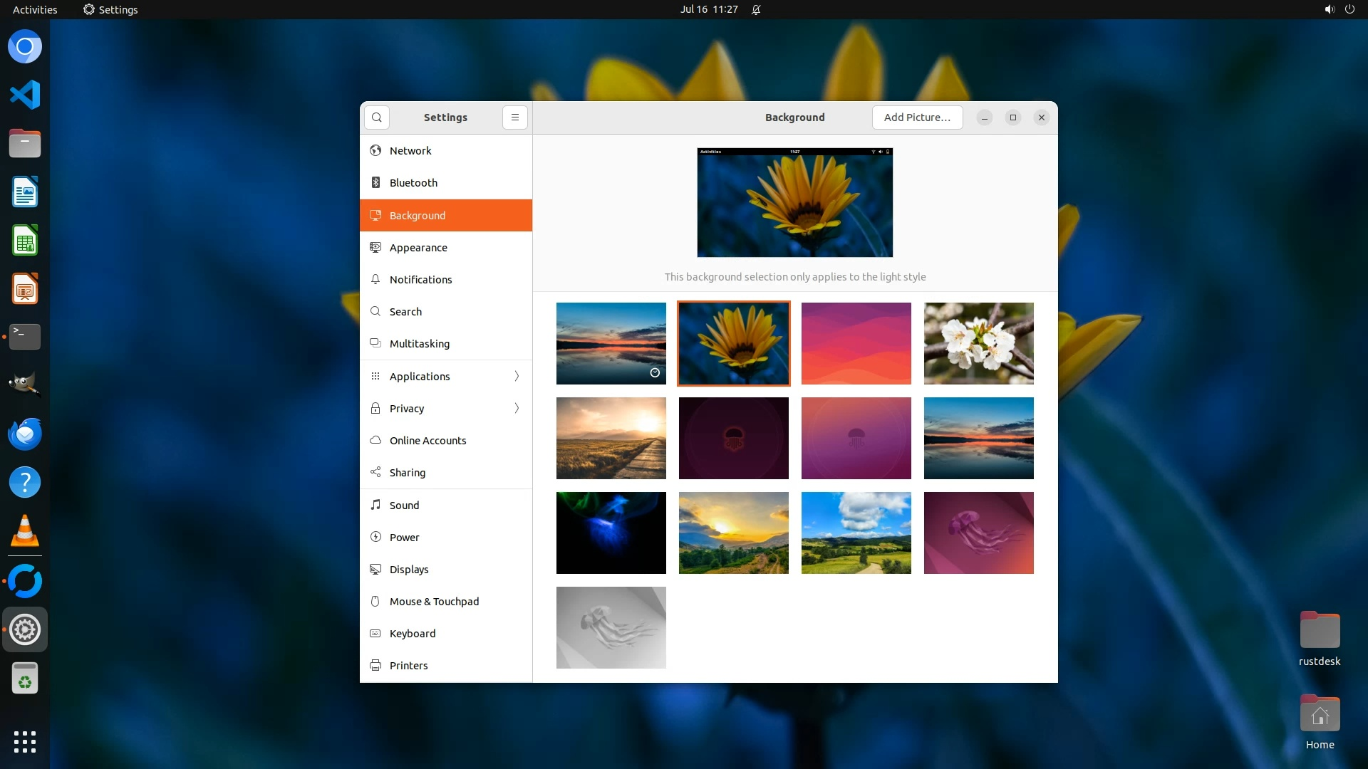This screenshot has width=1368, height=769.
Task: Open the system power menu in top bar
Action: tap(1349, 9)
